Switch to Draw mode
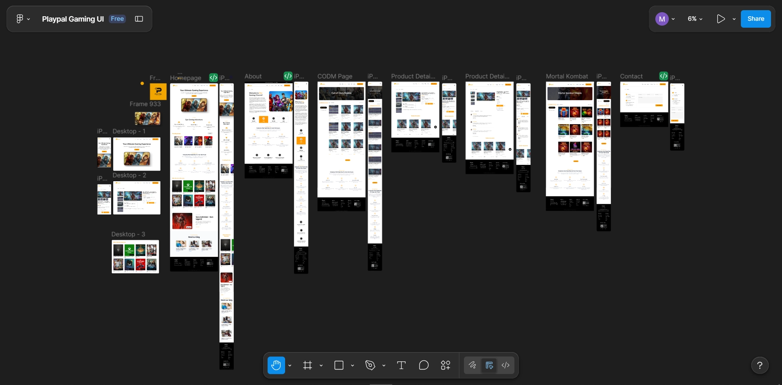 [x=472, y=365]
